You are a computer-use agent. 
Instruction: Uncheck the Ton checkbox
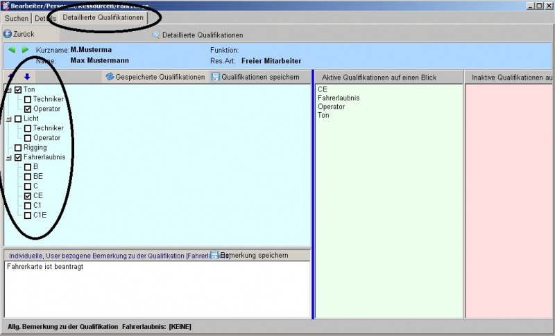click(18, 90)
